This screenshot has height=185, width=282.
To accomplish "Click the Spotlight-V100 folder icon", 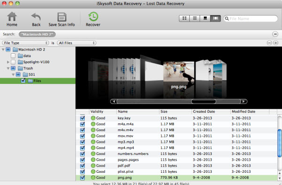I will coord(20,62).
